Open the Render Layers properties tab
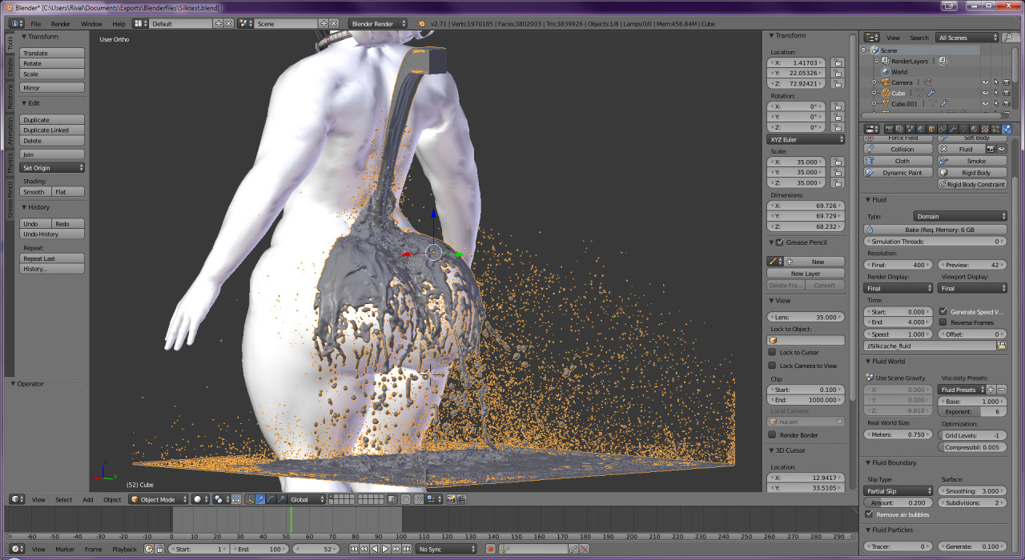The height and width of the screenshot is (560, 1025). pyautogui.click(x=899, y=129)
